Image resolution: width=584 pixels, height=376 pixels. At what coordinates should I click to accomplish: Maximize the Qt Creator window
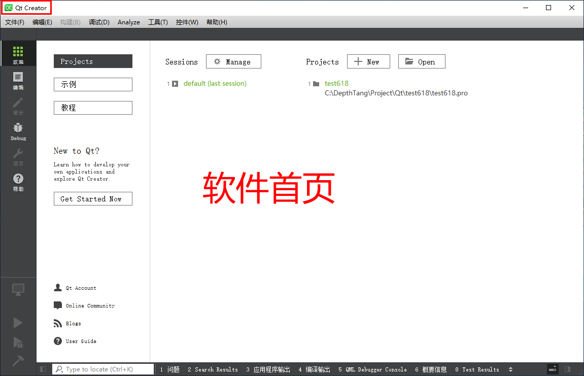[548, 8]
